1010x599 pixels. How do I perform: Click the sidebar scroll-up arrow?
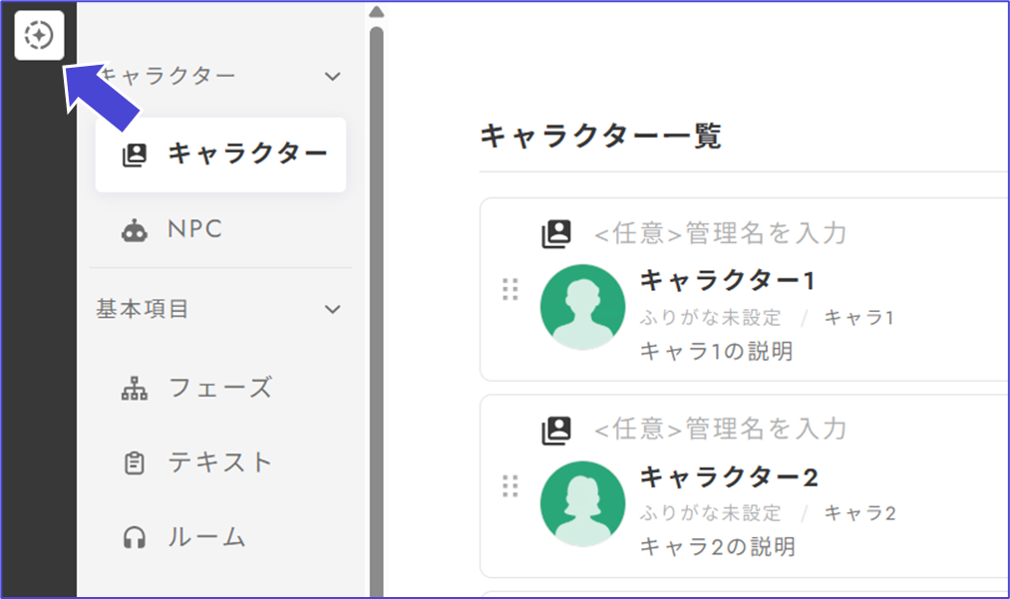coord(376,13)
